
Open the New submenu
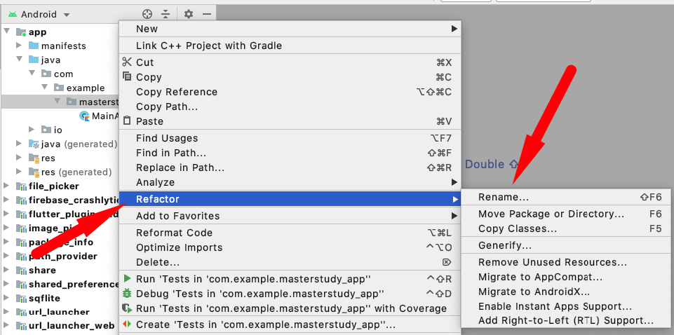(x=147, y=29)
